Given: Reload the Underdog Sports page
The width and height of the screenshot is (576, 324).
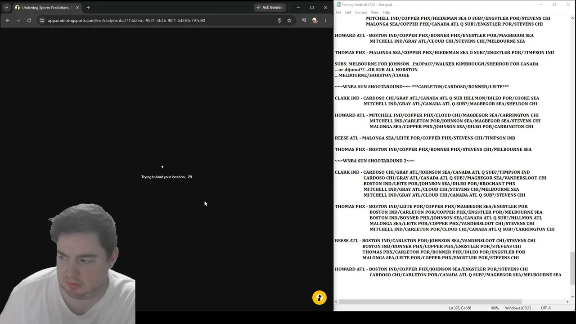Looking at the screenshot, I should (x=29, y=20).
